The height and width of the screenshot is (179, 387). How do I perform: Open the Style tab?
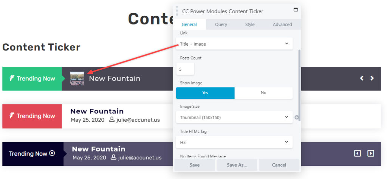coord(250,24)
